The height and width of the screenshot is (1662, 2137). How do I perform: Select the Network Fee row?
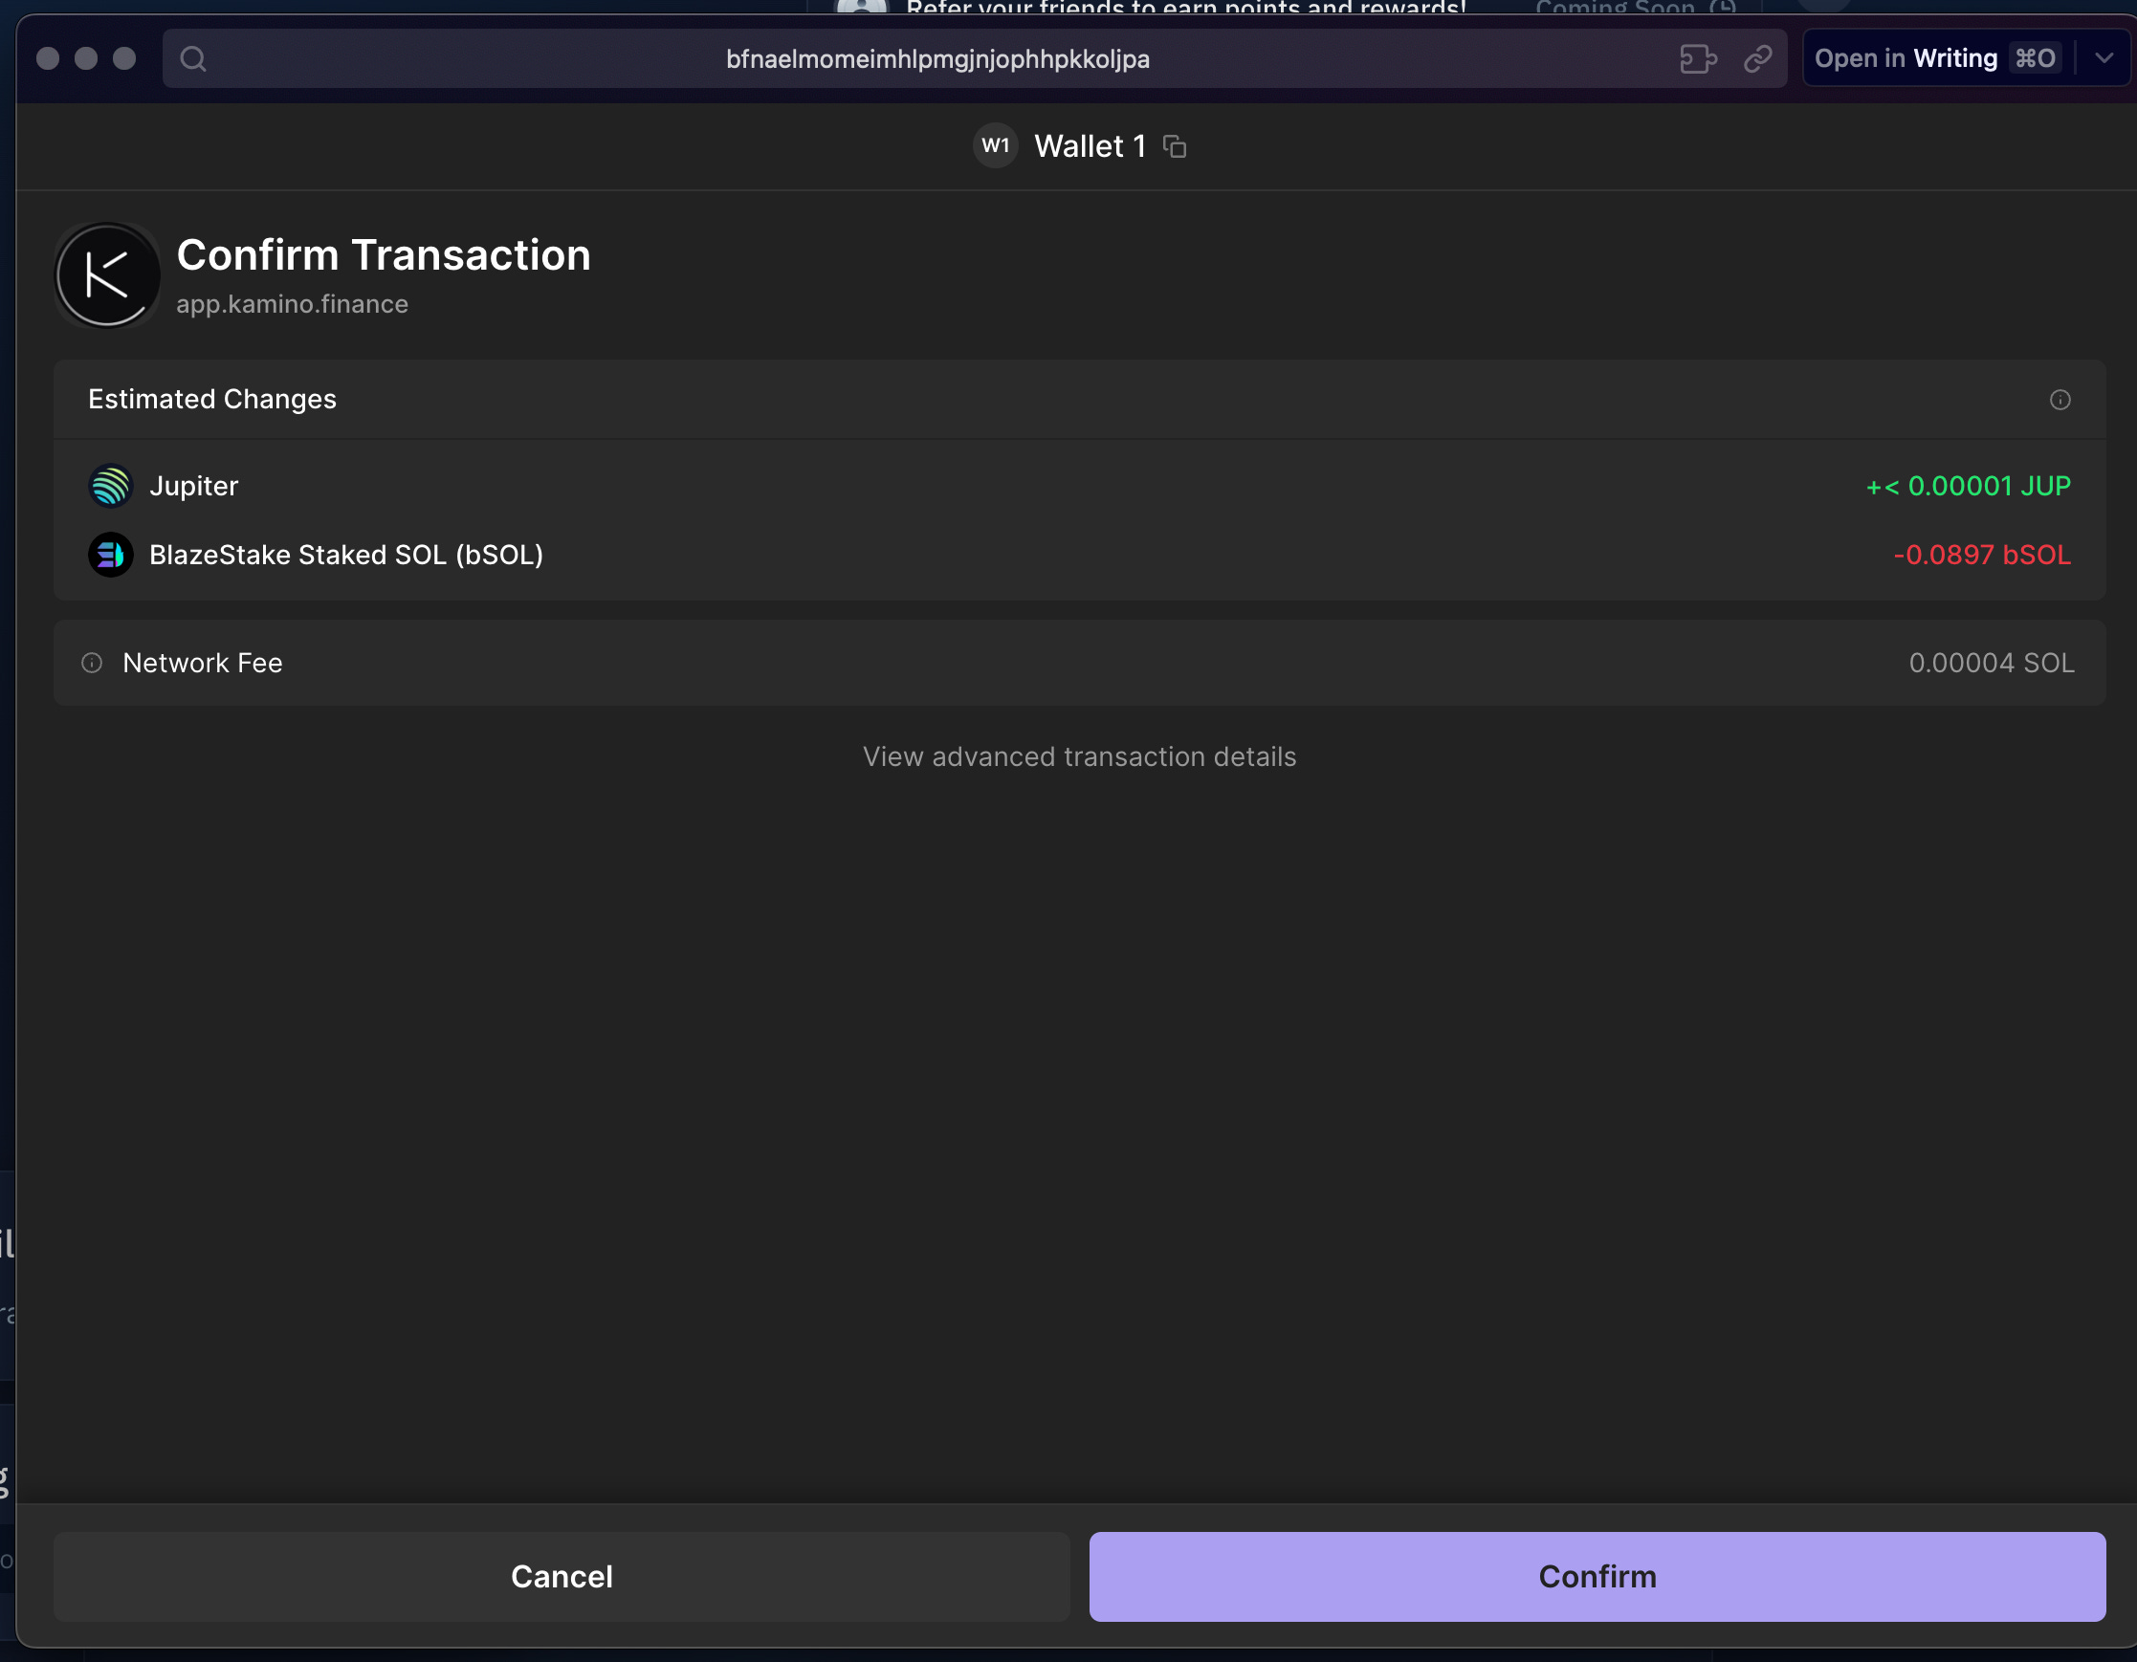(x=1079, y=664)
